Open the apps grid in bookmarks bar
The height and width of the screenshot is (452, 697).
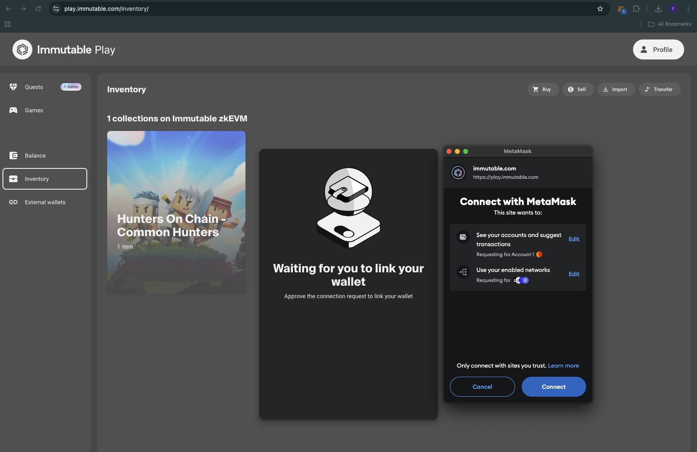(7, 24)
